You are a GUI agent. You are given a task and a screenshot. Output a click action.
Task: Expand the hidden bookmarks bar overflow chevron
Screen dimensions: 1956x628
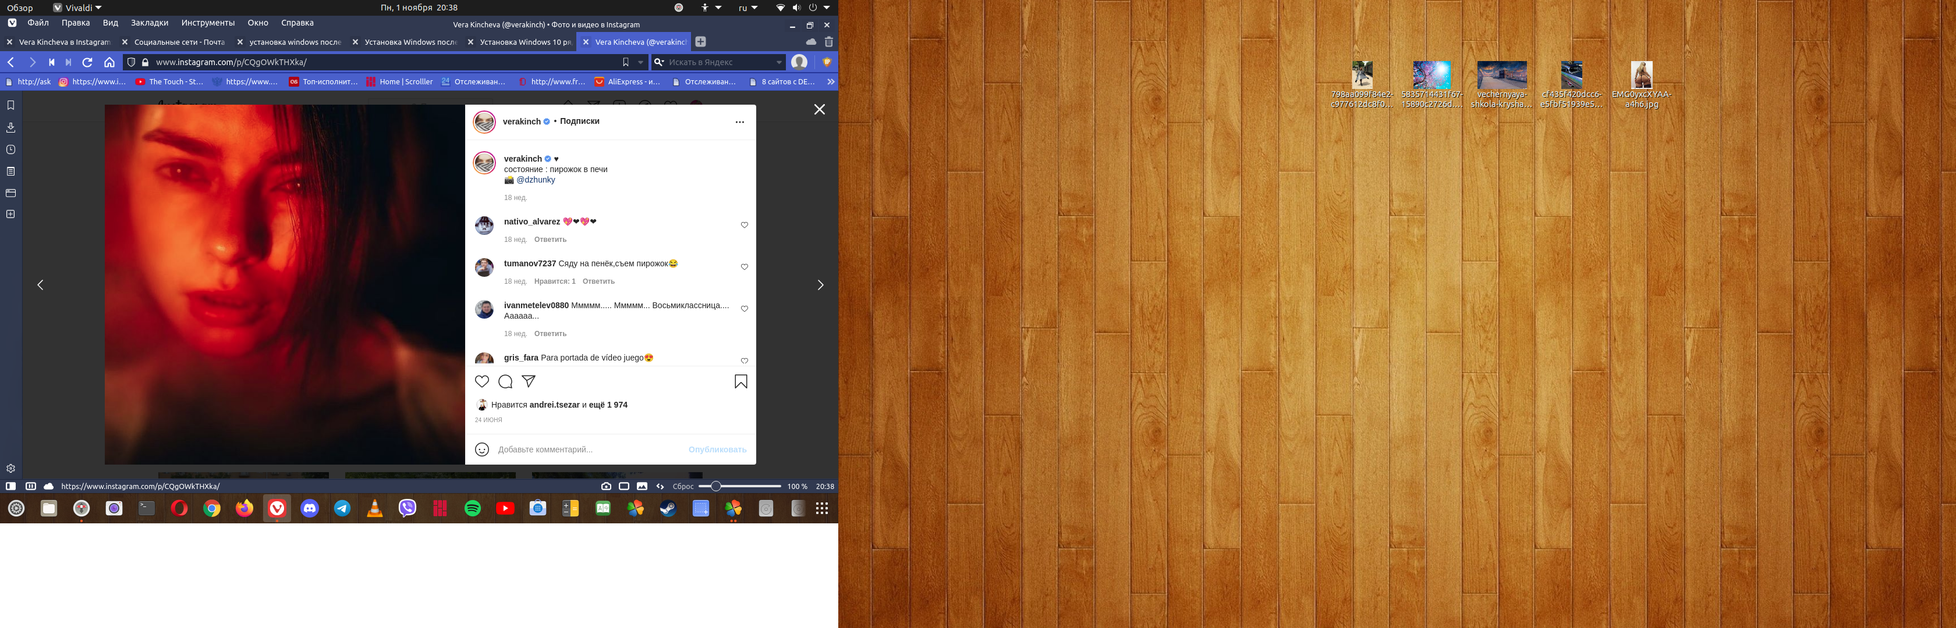(x=831, y=81)
